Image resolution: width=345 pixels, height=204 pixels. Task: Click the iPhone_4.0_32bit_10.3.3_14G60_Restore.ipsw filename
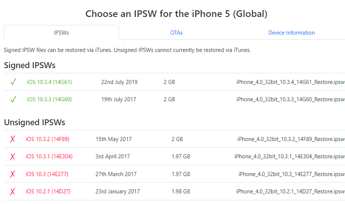(290, 99)
